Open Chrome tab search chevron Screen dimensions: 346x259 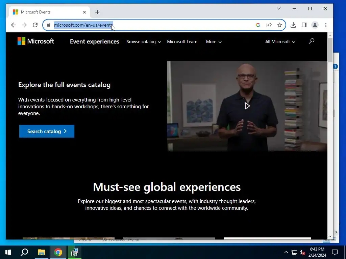point(279,8)
